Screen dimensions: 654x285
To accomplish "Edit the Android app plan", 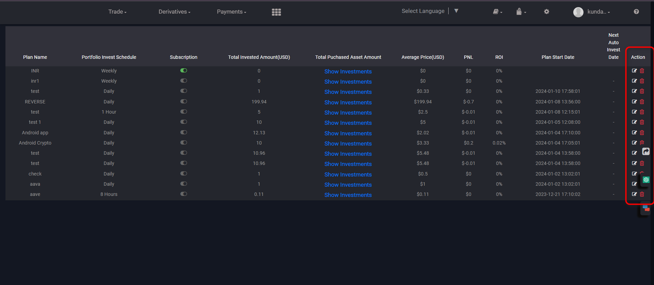I will 634,133.
